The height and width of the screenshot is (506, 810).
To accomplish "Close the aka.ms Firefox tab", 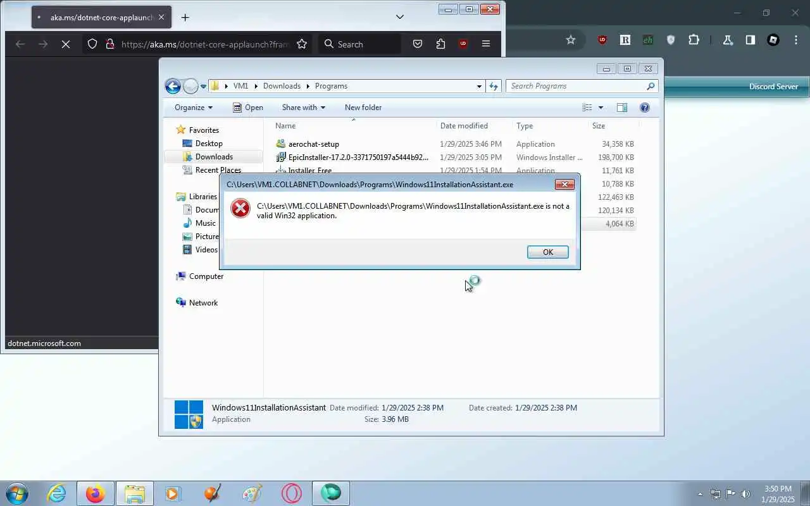I will click(x=161, y=17).
